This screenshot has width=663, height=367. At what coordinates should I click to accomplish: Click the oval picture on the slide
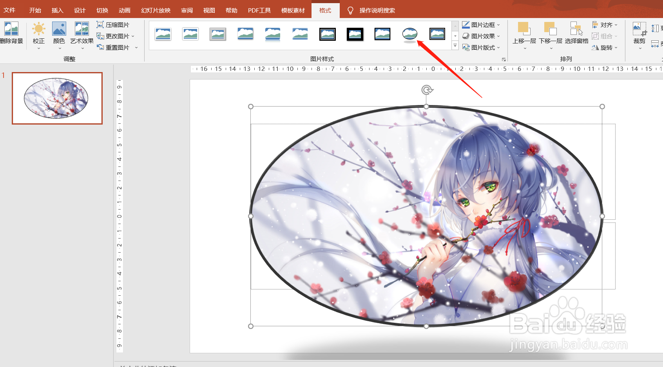(x=426, y=216)
